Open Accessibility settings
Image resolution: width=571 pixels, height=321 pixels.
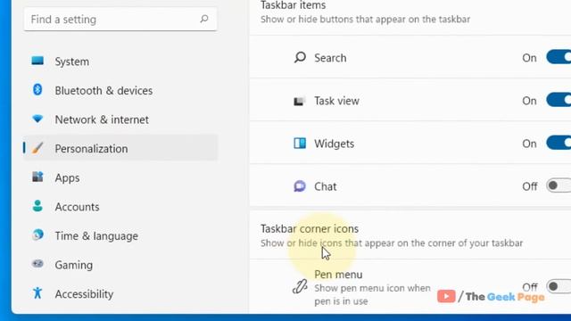tap(120, 293)
